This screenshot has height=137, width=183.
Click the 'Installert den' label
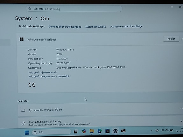(x=35, y=59)
